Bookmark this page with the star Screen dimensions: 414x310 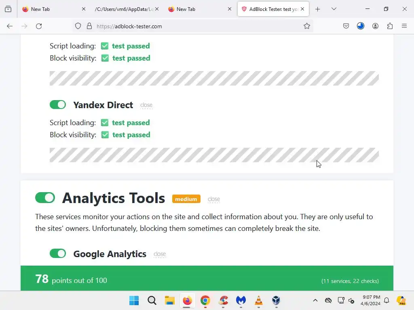click(306, 26)
